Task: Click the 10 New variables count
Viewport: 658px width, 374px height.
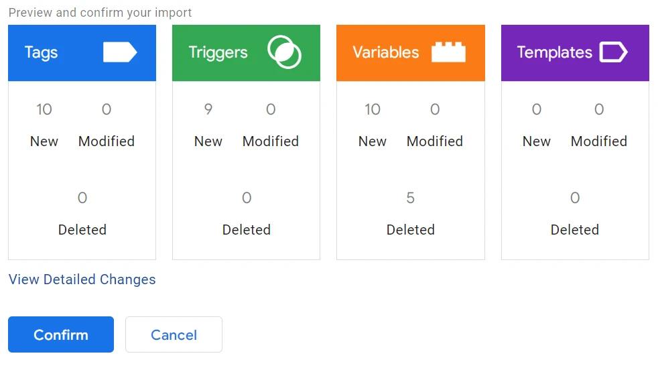Action: tap(373, 109)
